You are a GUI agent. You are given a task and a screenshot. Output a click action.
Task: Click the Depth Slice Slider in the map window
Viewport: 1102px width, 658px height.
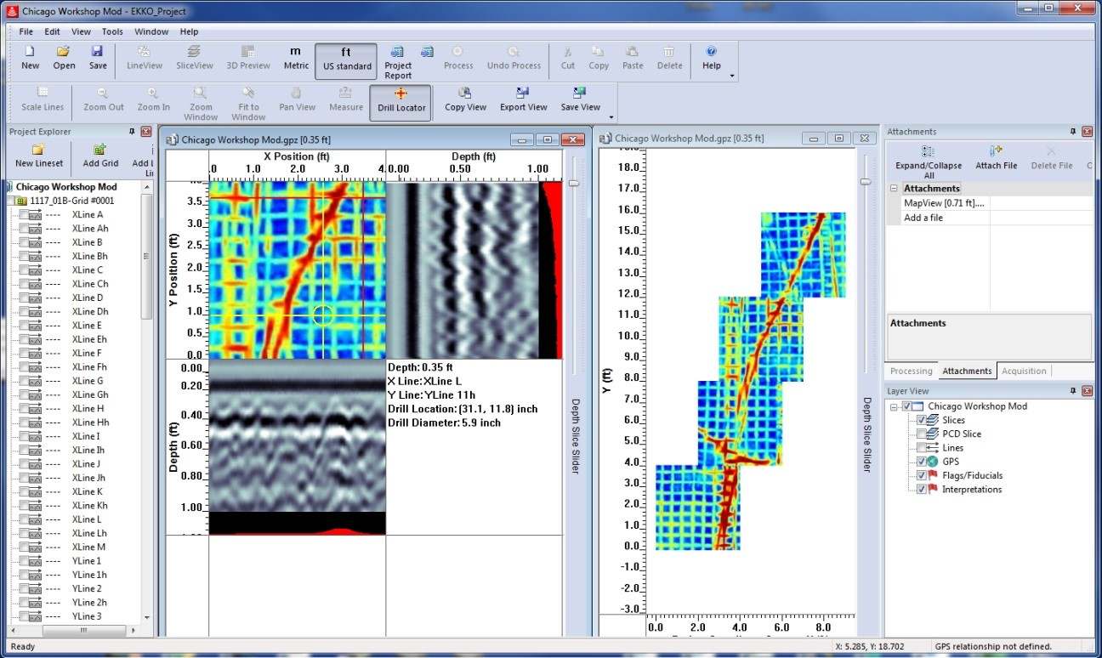[866, 181]
